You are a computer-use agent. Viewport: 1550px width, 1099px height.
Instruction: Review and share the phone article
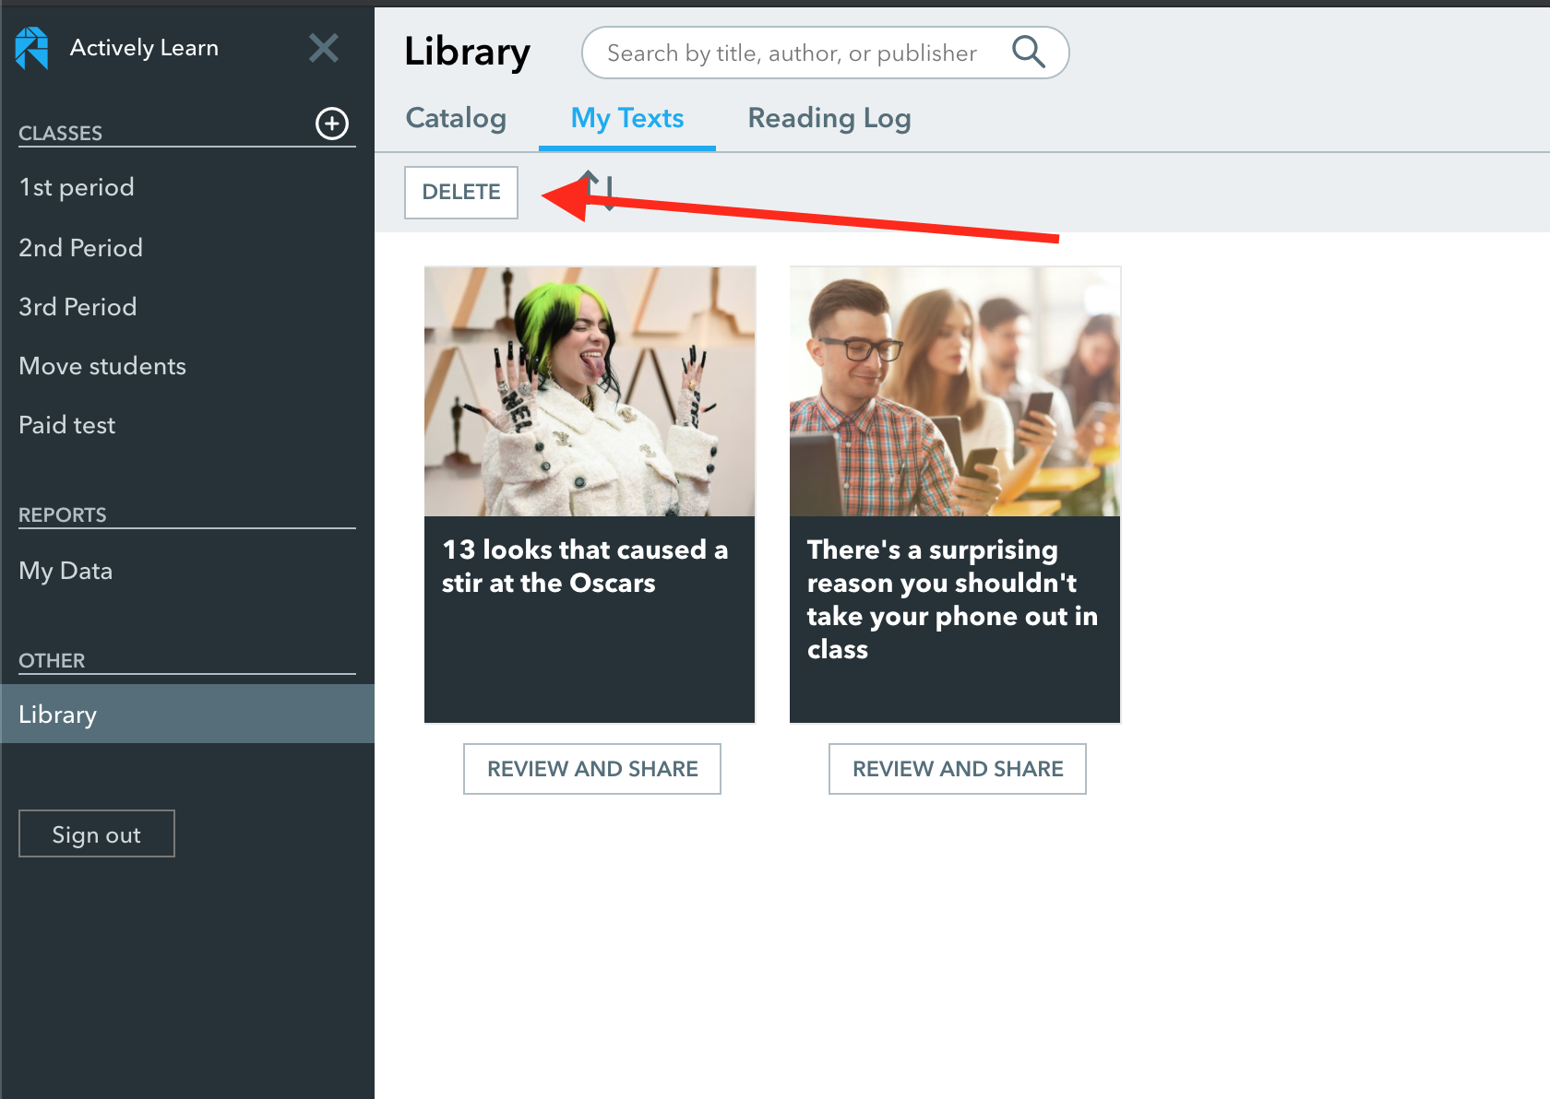958,769
